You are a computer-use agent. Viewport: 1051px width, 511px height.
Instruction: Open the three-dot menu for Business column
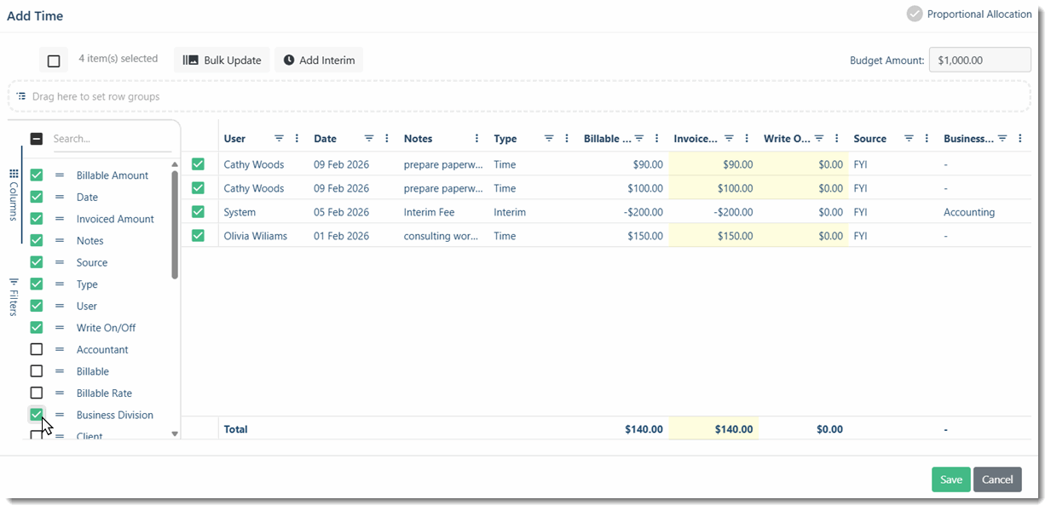pyautogui.click(x=1020, y=139)
